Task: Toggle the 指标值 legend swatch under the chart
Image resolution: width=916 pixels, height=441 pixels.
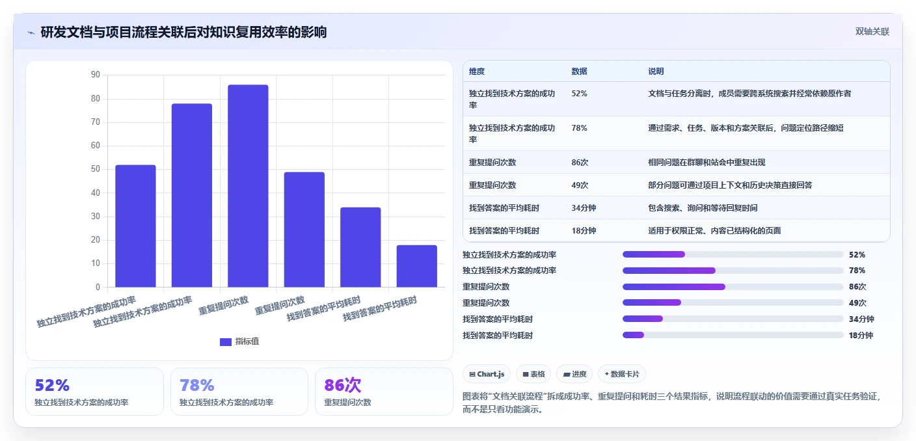Action: tap(226, 341)
